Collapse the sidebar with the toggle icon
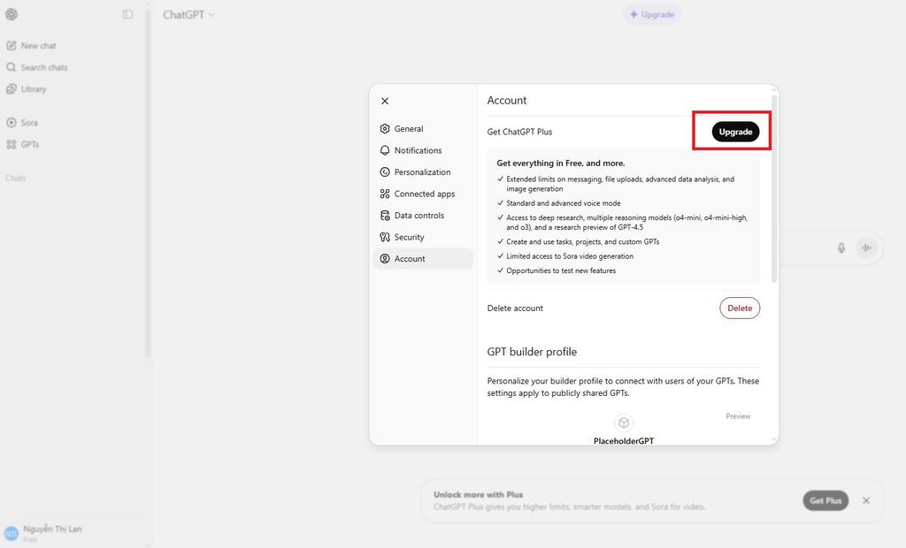 128,14
